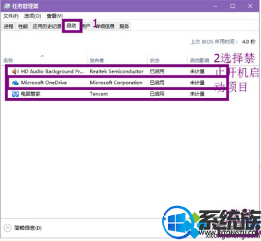The width and height of the screenshot is (261, 241).
Task: Click the Microsoft OneDrive cloud icon
Action: pos(15,83)
